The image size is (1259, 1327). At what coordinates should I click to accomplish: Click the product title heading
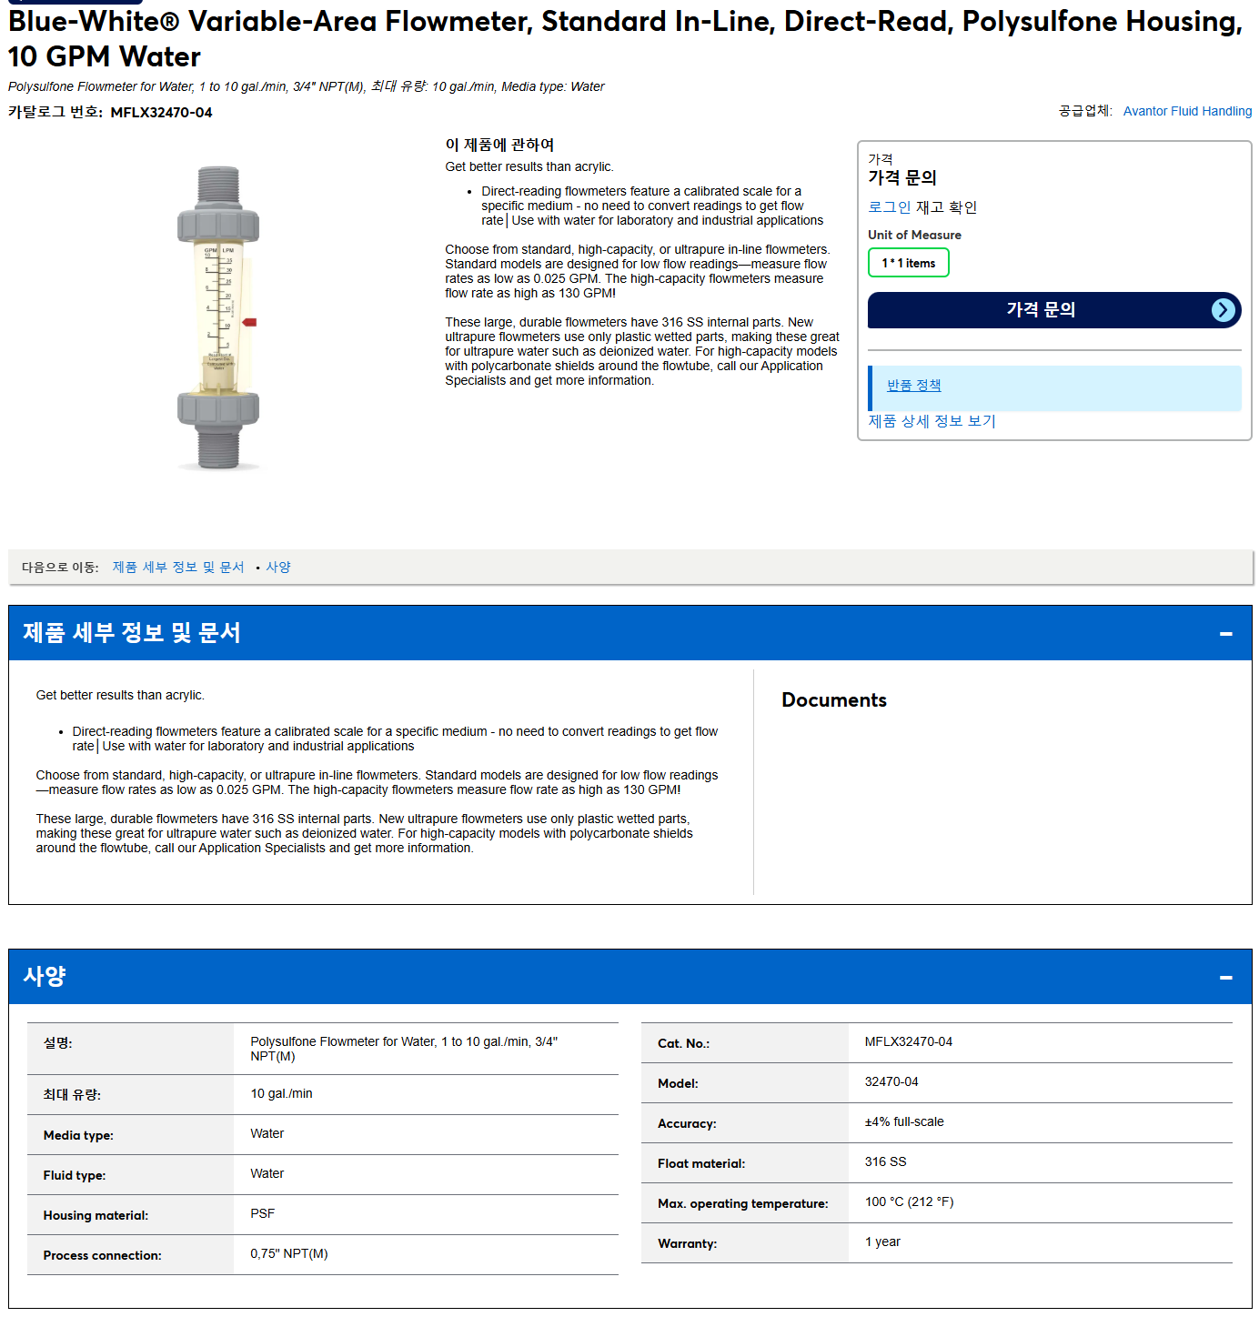coord(625,38)
